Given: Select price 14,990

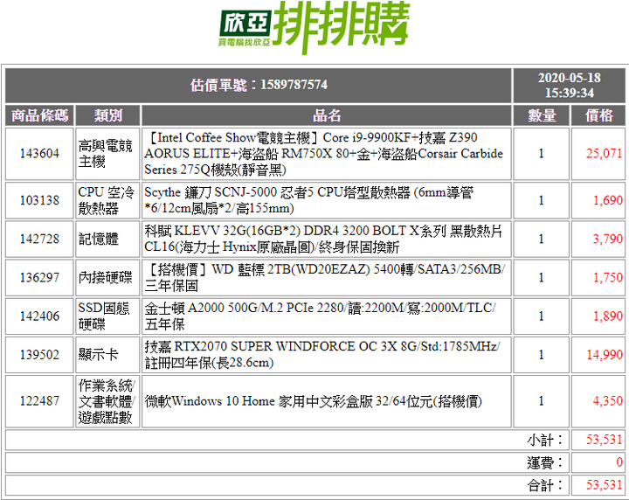Looking at the screenshot, I should pyautogui.click(x=605, y=354).
